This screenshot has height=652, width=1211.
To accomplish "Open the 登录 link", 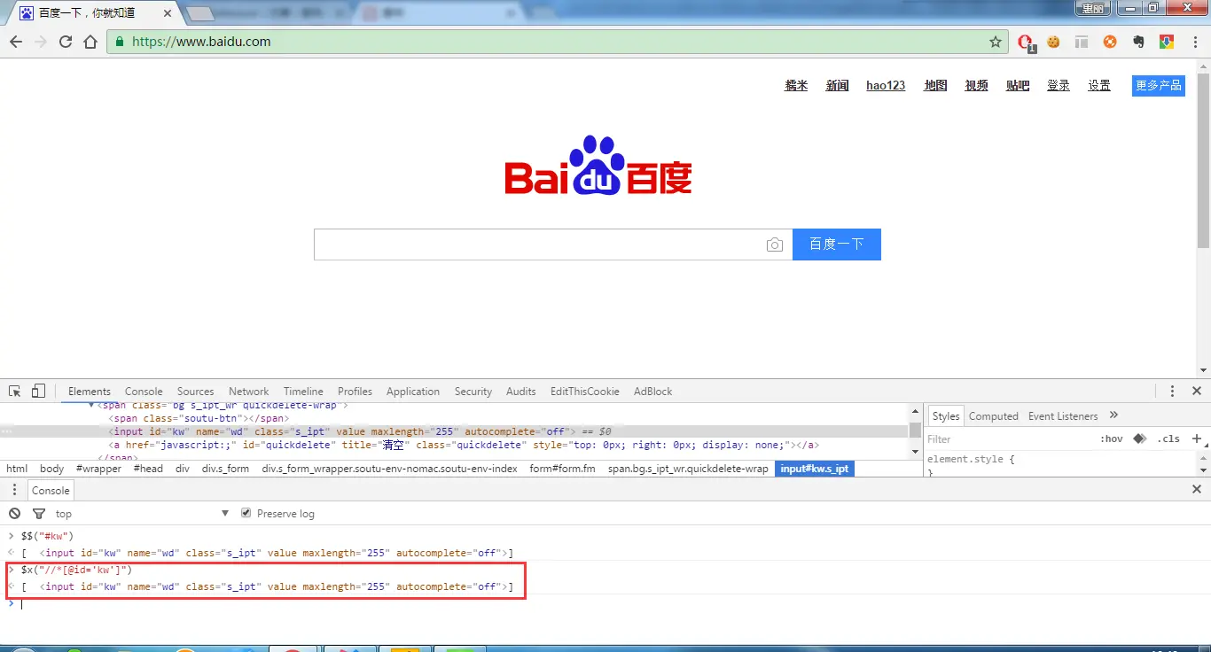I will coord(1059,86).
